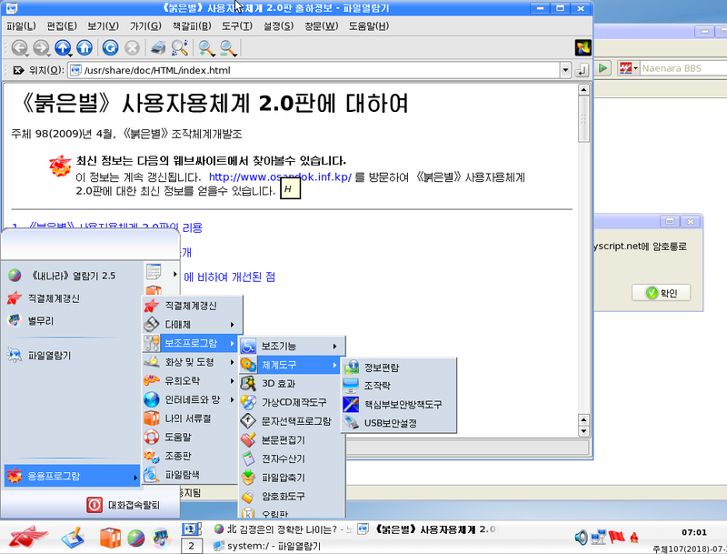Open 전자수산기 calculator
Image resolution: width=727 pixels, height=554 pixels.
[292, 458]
